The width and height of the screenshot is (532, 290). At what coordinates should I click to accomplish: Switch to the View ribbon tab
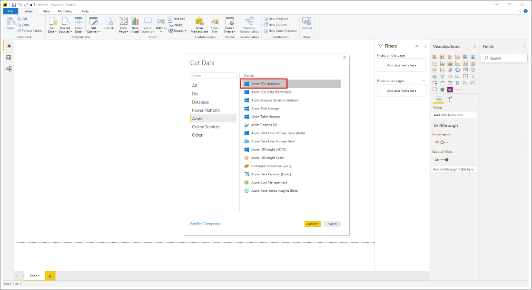(46, 11)
